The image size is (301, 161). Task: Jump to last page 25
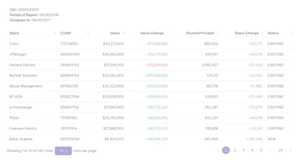click(x=280, y=150)
